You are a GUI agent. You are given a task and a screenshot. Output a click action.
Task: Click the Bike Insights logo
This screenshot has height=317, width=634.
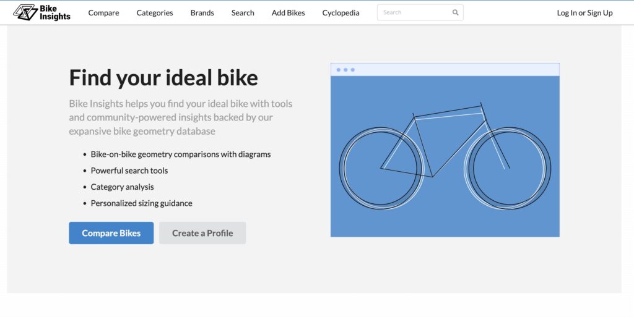[x=41, y=12]
